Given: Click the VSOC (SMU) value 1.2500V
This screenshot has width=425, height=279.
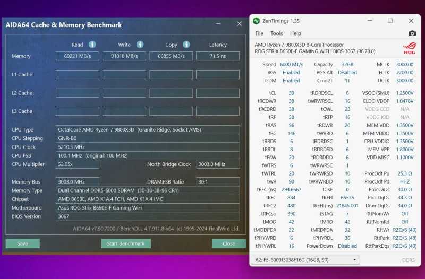Looking at the screenshot, I should [405, 93].
